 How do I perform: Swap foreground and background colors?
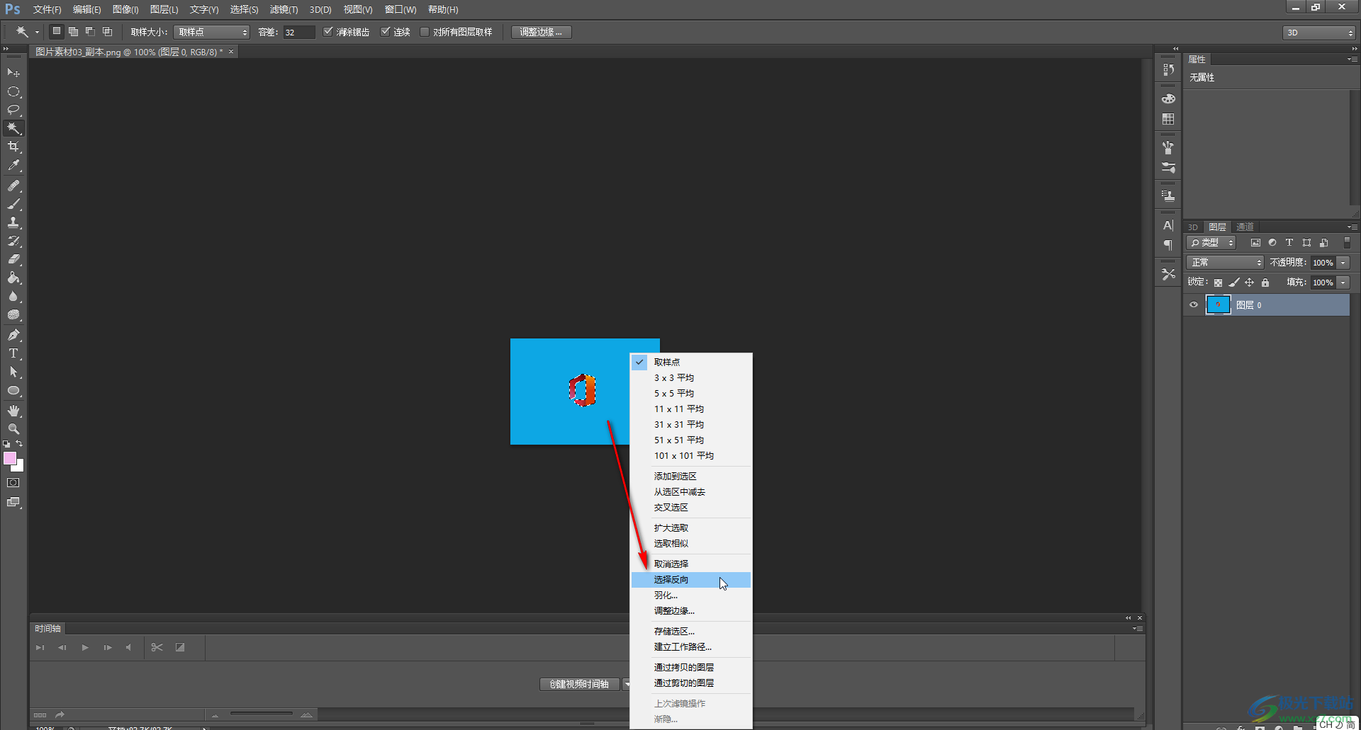pyautogui.click(x=20, y=443)
